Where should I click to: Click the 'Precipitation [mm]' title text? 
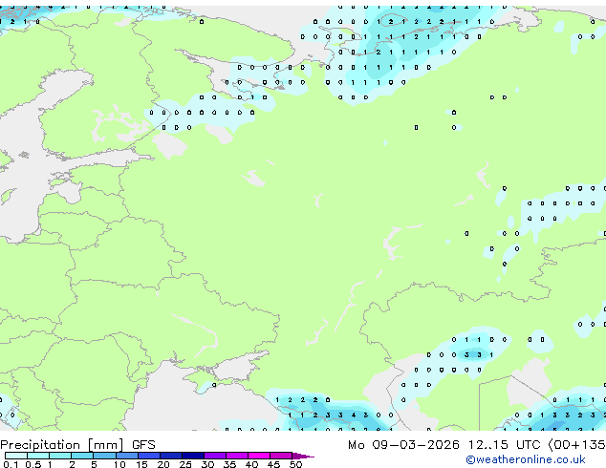point(62,445)
